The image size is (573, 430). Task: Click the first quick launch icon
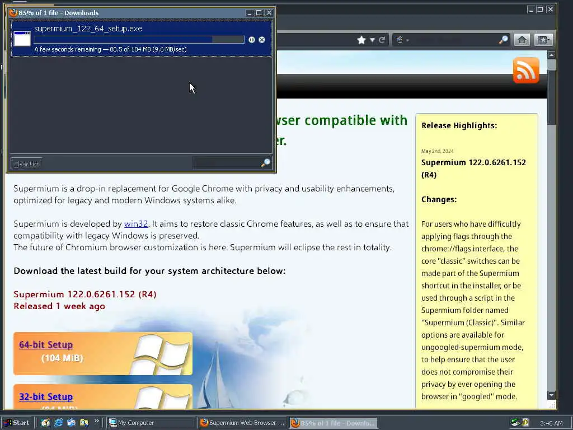[45, 423]
